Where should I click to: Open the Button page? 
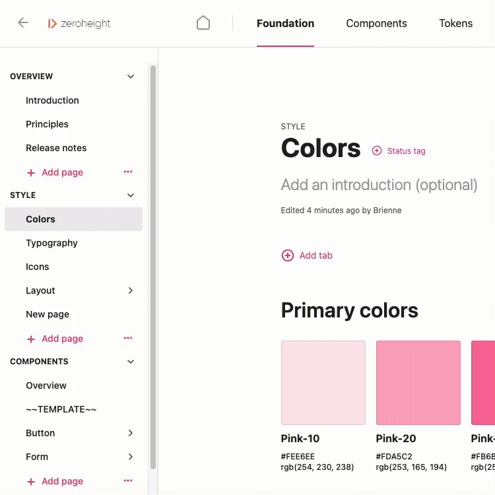click(40, 433)
